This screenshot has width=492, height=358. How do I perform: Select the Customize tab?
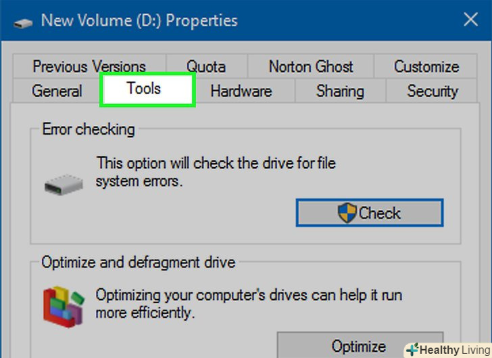coord(426,66)
